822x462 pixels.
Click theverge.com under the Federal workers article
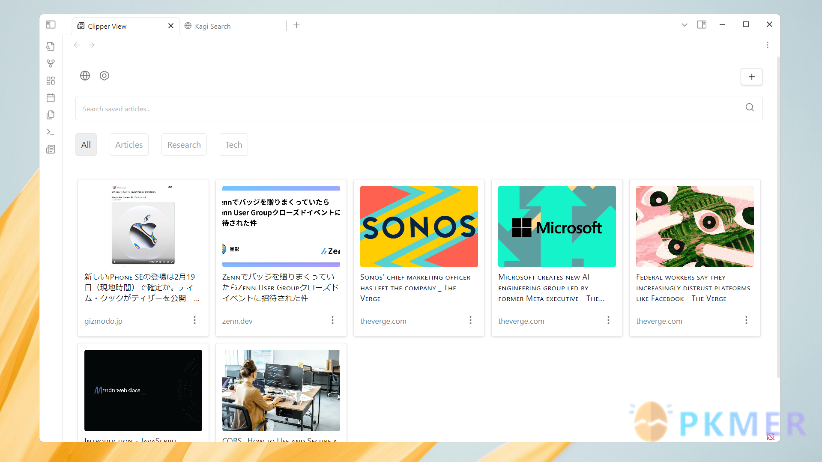pyautogui.click(x=659, y=321)
